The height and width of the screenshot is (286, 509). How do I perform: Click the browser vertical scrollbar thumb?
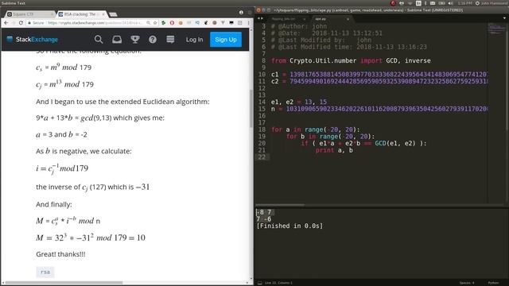251,109
